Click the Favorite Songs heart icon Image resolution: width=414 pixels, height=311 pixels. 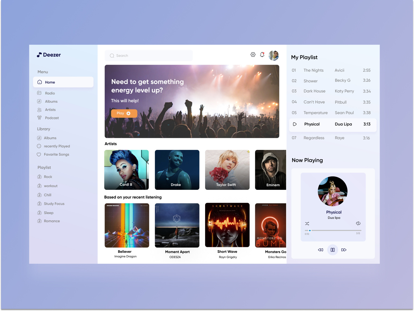coord(39,154)
